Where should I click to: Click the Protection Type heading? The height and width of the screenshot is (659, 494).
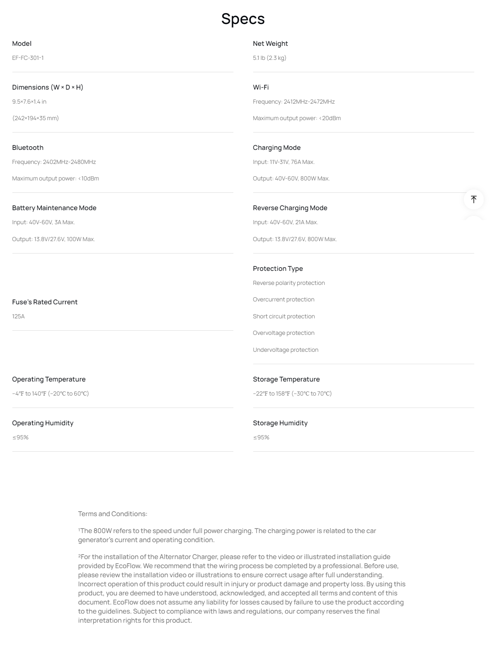pyautogui.click(x=278, y=269)
